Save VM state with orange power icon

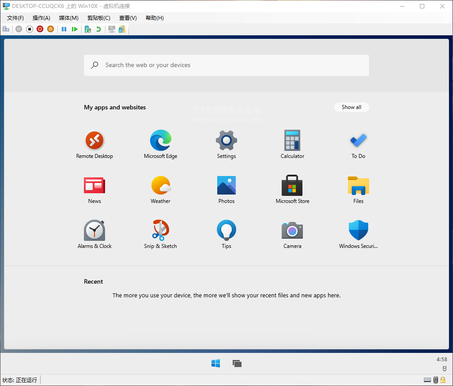click(51, 29)
